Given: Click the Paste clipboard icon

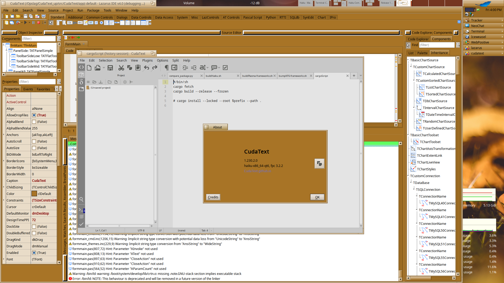Looking at the screenshot, I should [138, 68].
